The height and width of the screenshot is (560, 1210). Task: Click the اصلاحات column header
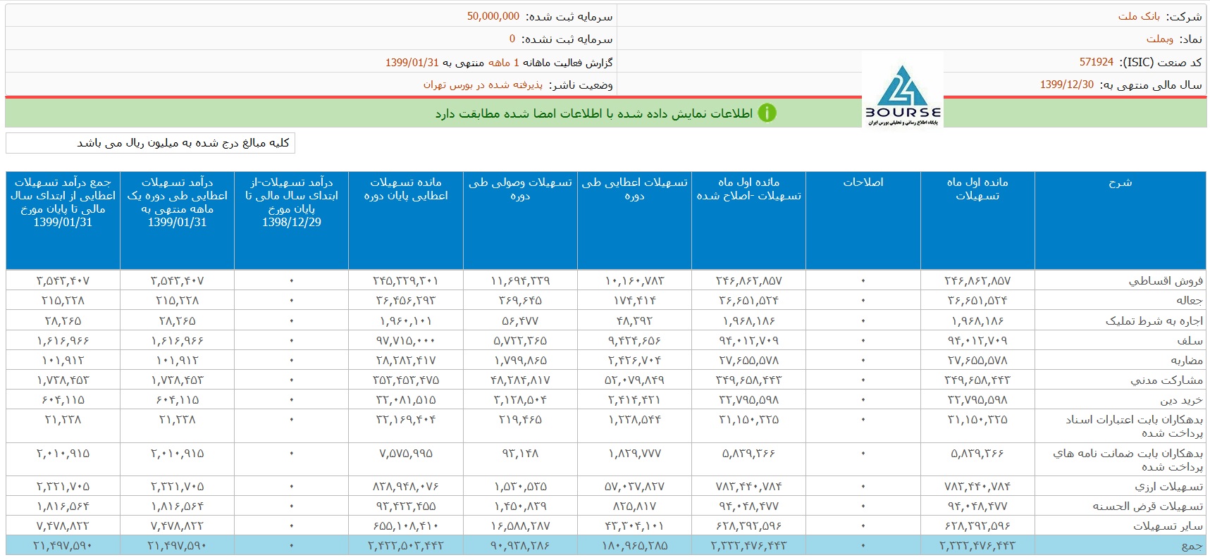click(x=863, y=182)
